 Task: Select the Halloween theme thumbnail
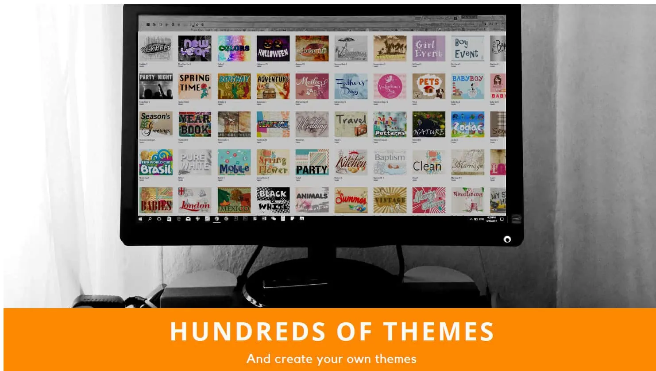pyautogui.click(x=273, y=49)
